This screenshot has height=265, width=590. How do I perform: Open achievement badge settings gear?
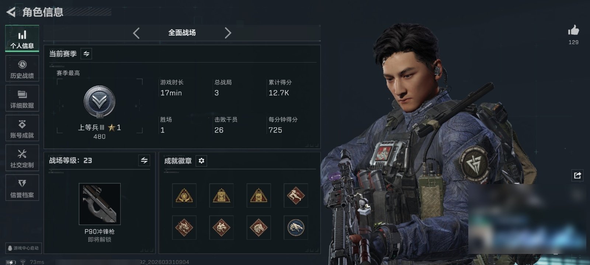pyautogui.click(x=201, y=161)
